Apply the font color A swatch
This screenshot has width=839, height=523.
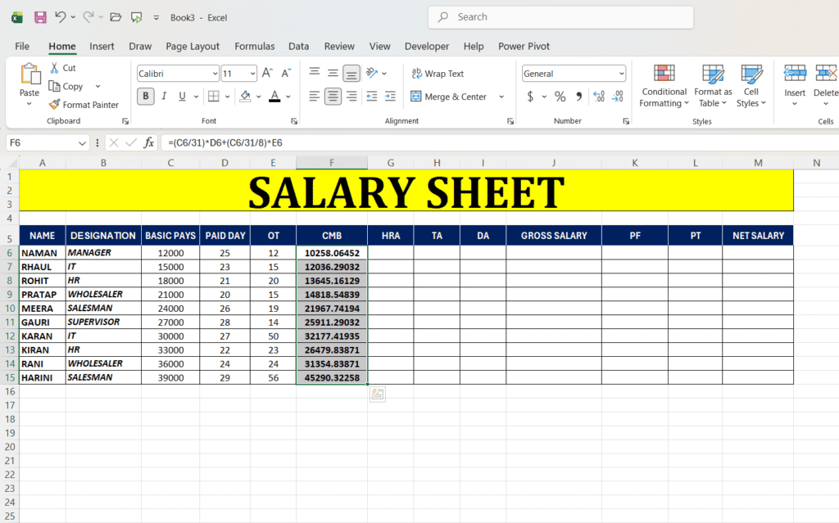pos(274,97)
